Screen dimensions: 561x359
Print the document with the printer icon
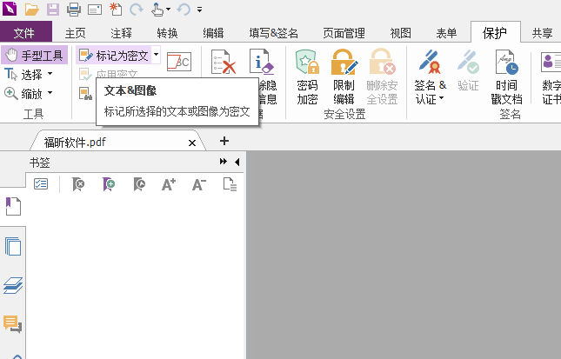74,10
